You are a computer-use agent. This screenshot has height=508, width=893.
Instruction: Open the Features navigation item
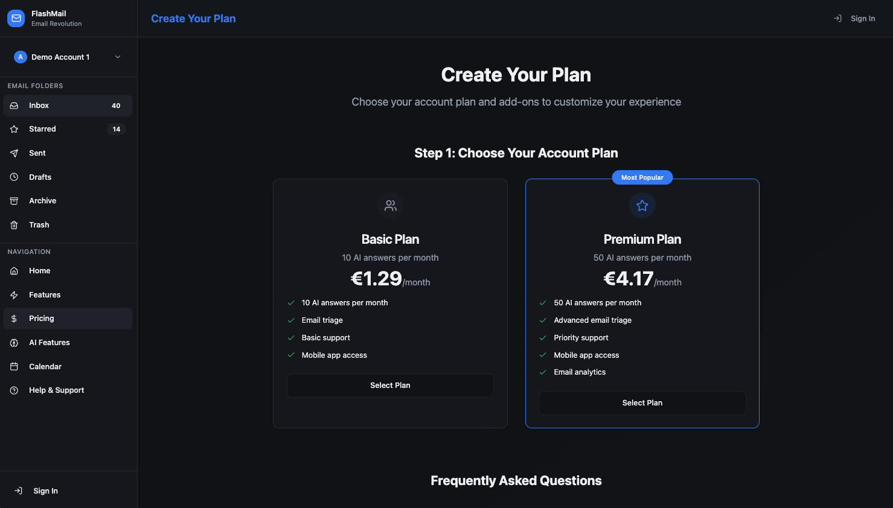point(45,295)
